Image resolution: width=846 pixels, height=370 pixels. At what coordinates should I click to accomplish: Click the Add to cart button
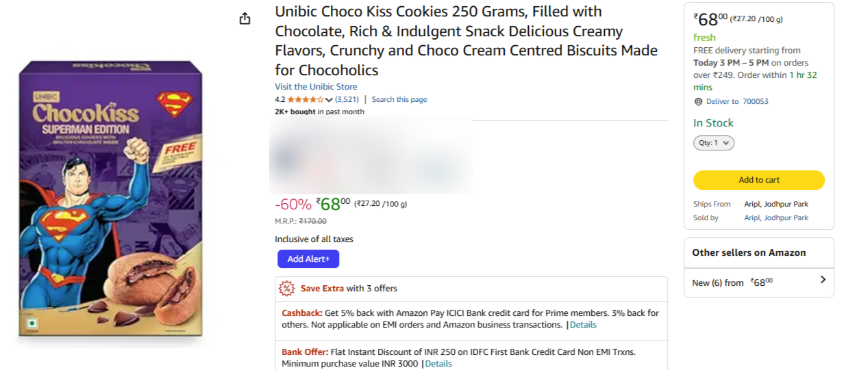pos(759,180)
